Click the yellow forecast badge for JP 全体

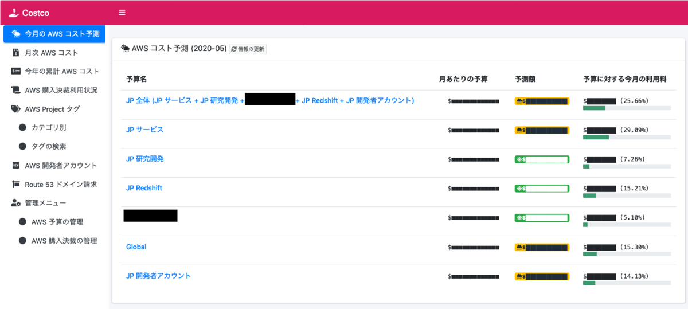coord(542,101)
